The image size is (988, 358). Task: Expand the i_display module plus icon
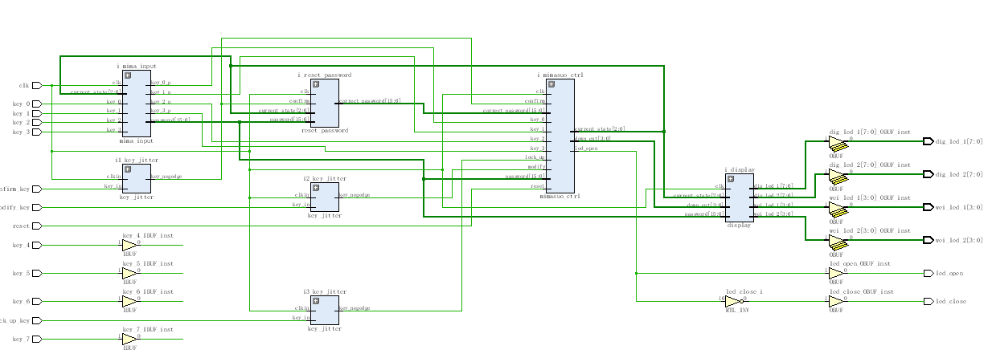tap(731, 180)
